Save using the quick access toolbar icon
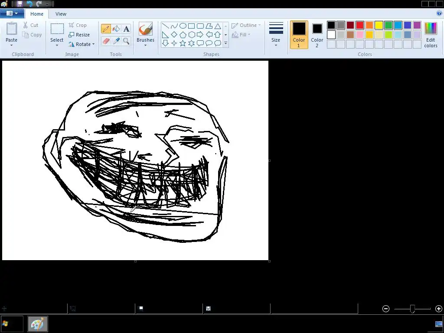 coord(20,4)
